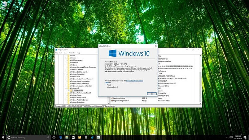This screenshot has height=140, width=249.
Task: Select the CurrentVersion folder icon
Action: [x=71, y=91]
